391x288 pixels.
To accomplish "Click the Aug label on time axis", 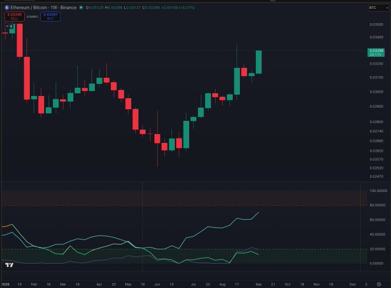I will (222, 284).
